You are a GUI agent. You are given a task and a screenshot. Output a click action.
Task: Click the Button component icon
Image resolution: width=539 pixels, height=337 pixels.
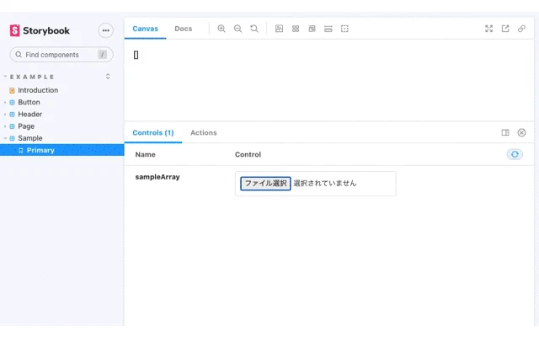(x=12, y=103)
